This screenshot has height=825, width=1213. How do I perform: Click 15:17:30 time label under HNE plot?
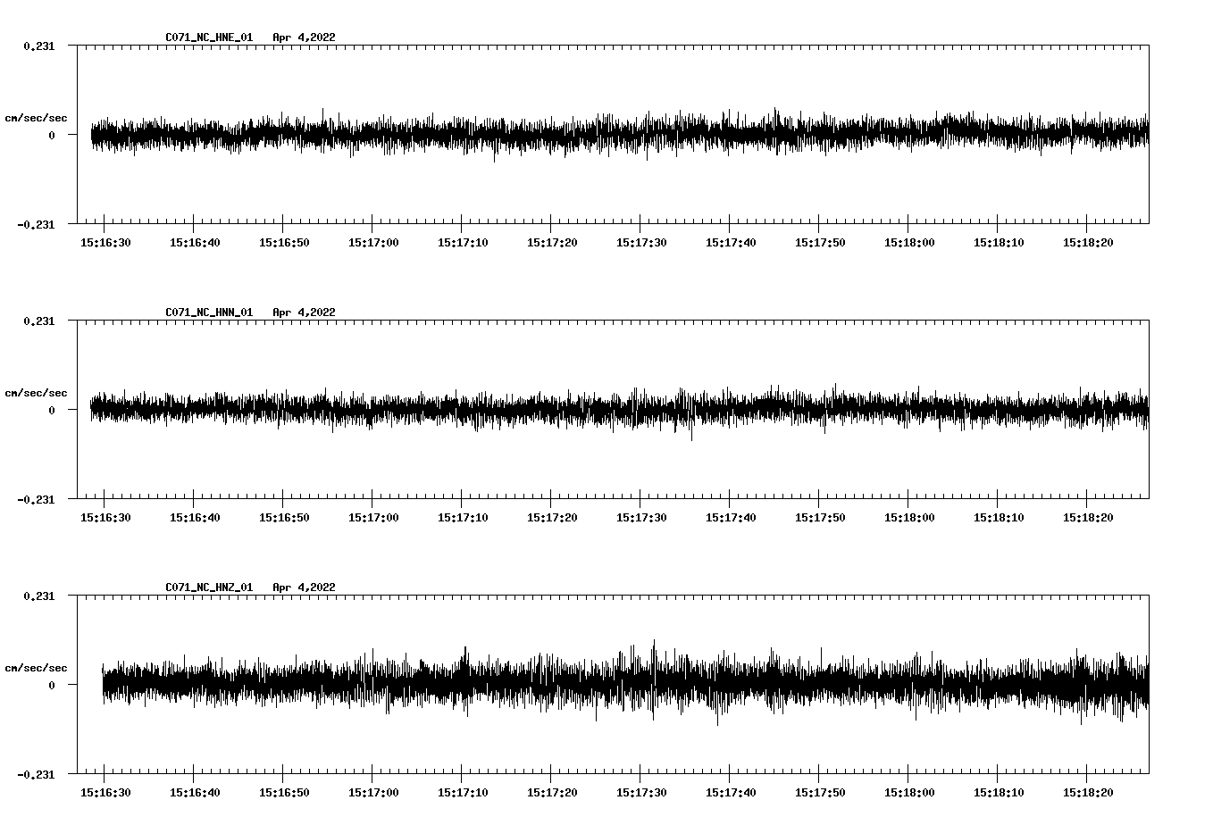(x=641, y=243)
